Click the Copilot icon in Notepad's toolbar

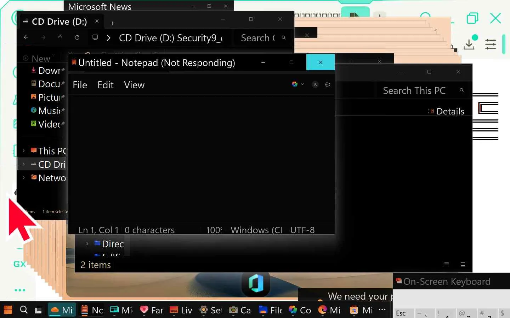click(295, 84)
